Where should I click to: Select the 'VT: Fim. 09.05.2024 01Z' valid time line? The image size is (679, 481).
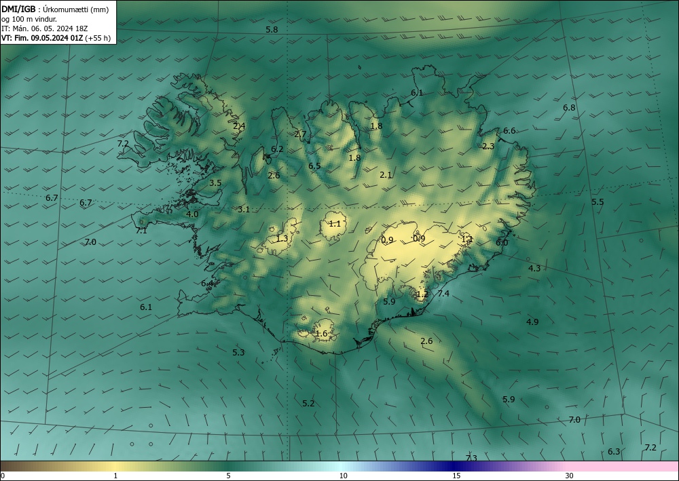tap(42, 38)
